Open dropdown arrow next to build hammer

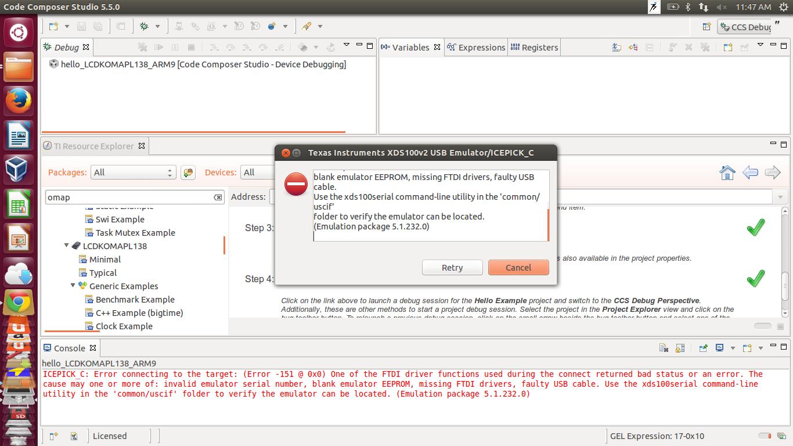320,26
